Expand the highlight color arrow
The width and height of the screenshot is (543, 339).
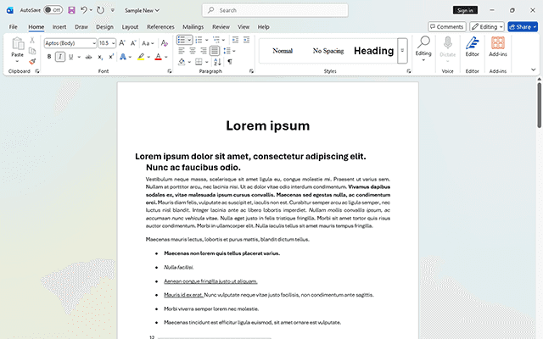pos(148,57)
